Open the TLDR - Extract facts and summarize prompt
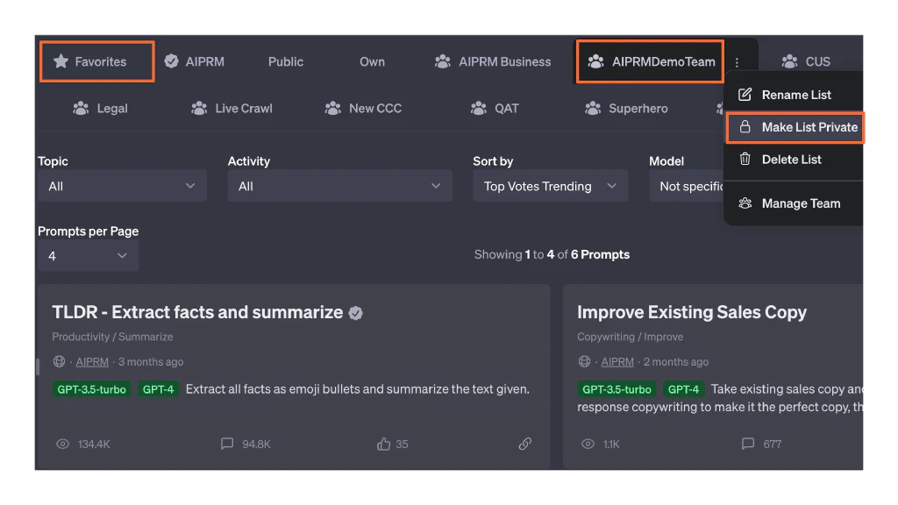Viewport: 898px width, 505px height. tap(197, 312)
